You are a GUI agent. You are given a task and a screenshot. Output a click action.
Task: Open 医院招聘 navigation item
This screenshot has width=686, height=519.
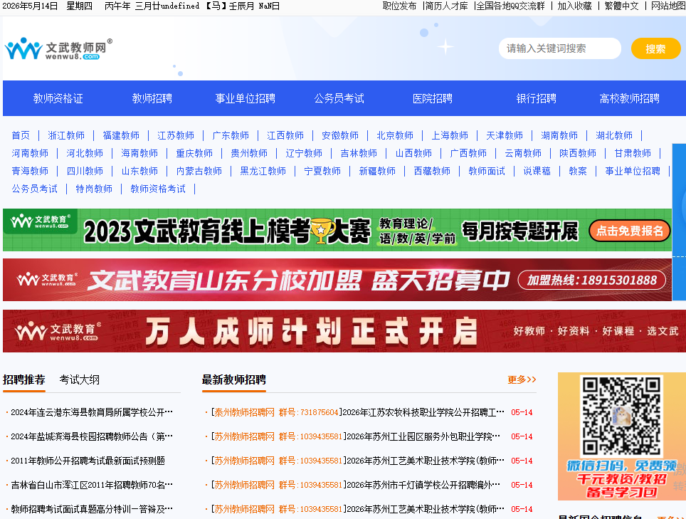pyautogui.click(x=432, y=98)
